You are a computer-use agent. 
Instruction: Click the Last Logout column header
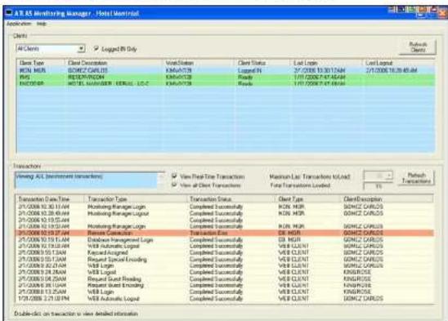[399, 63]
